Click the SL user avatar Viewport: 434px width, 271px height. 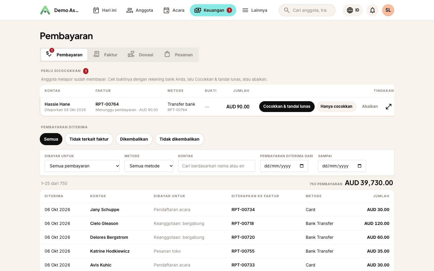point(388,10)
